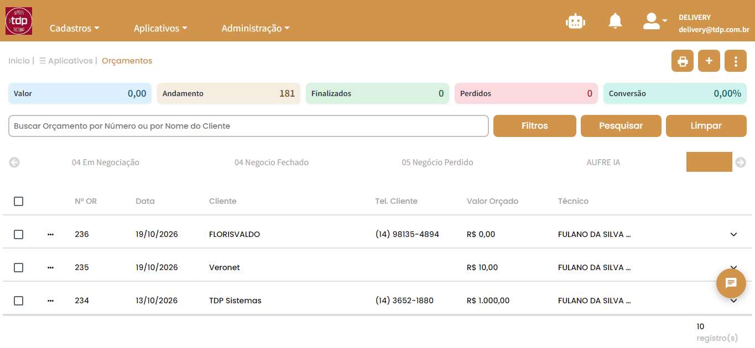Check the box for FLORISVALDO row
755x348 pixels.
(x=18, y=234)
